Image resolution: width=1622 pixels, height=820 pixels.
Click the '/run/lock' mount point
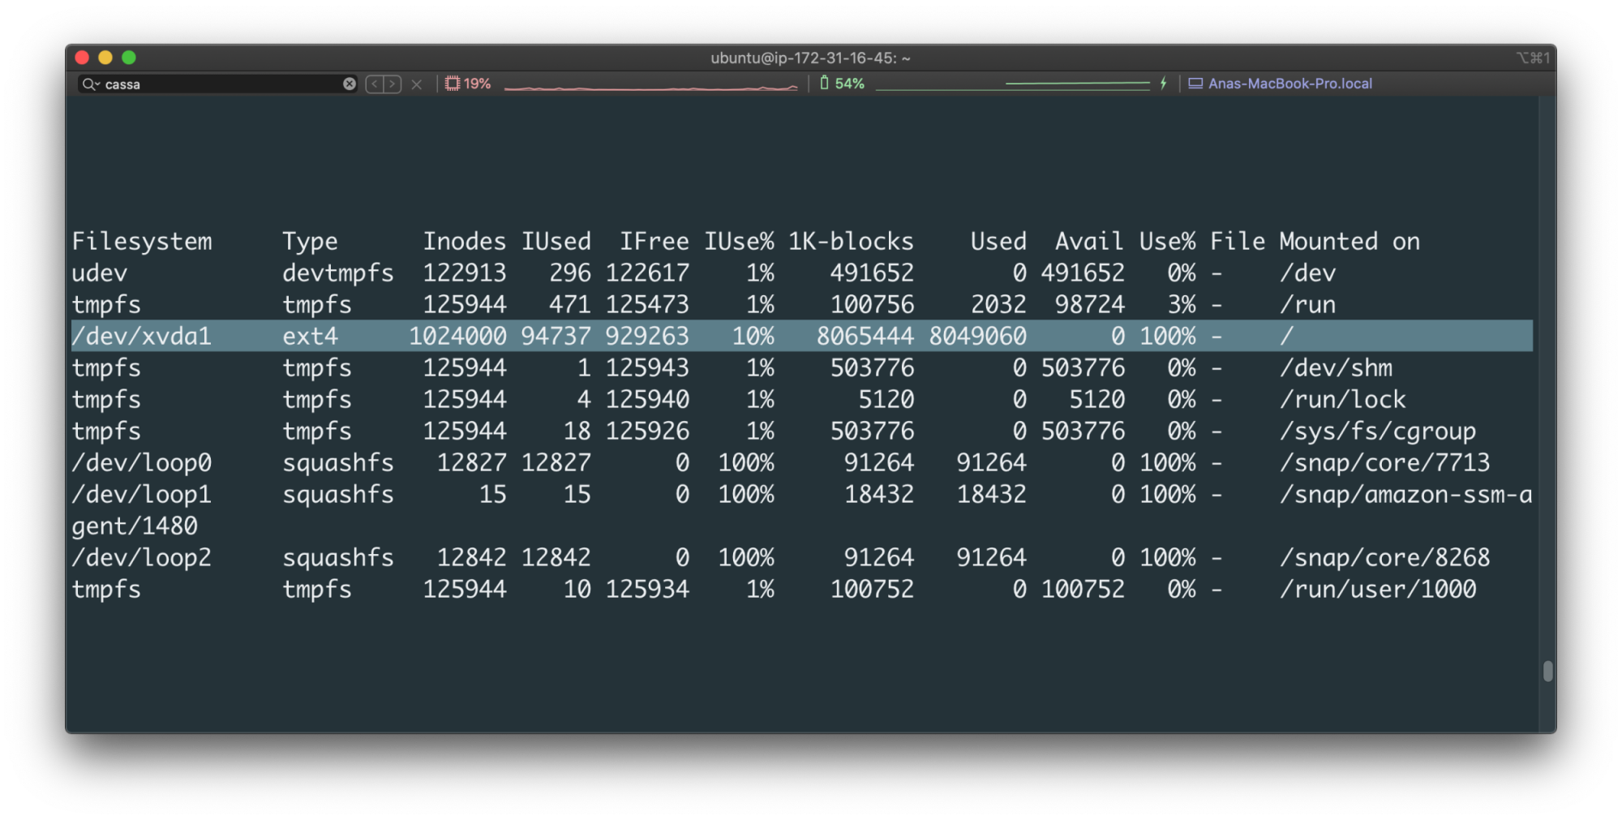(x=1343, y=400)
